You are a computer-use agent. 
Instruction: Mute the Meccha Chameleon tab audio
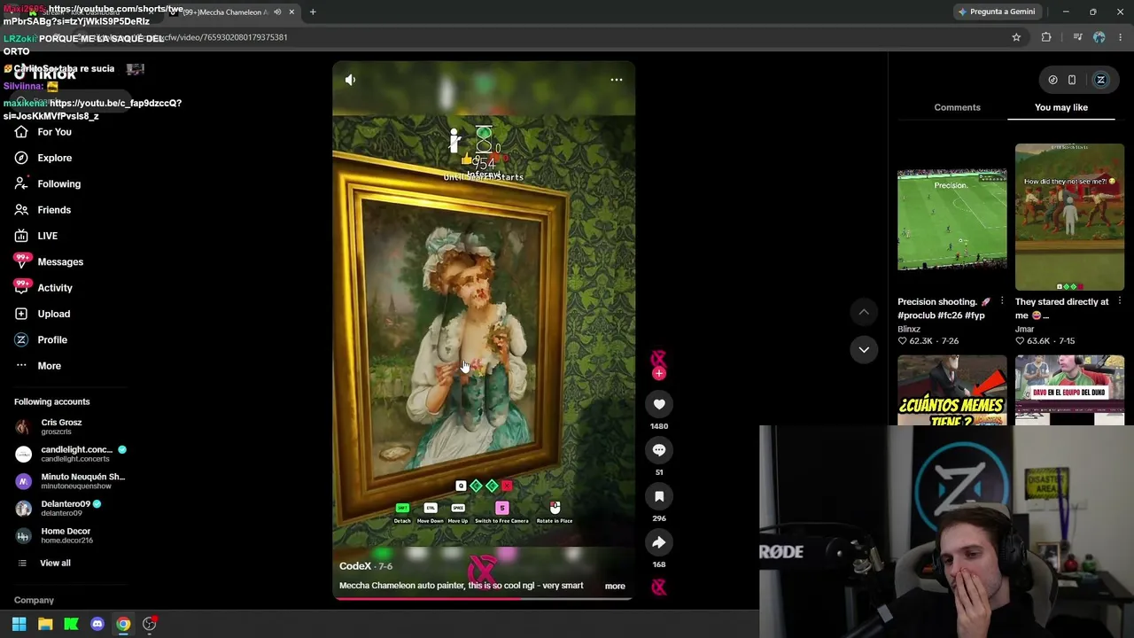pyautogui.click(x=277, y=12)
